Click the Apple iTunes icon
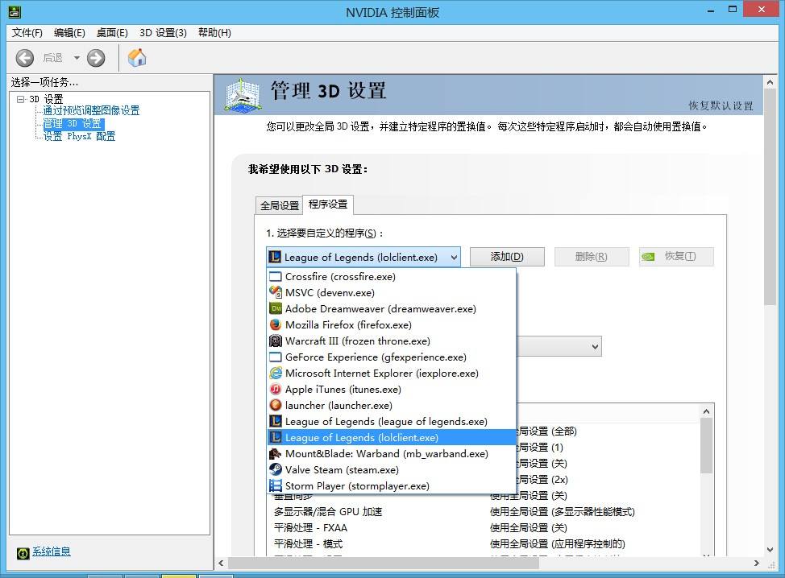The height and width of the screenshot is (578, 785). click(276, 389)
